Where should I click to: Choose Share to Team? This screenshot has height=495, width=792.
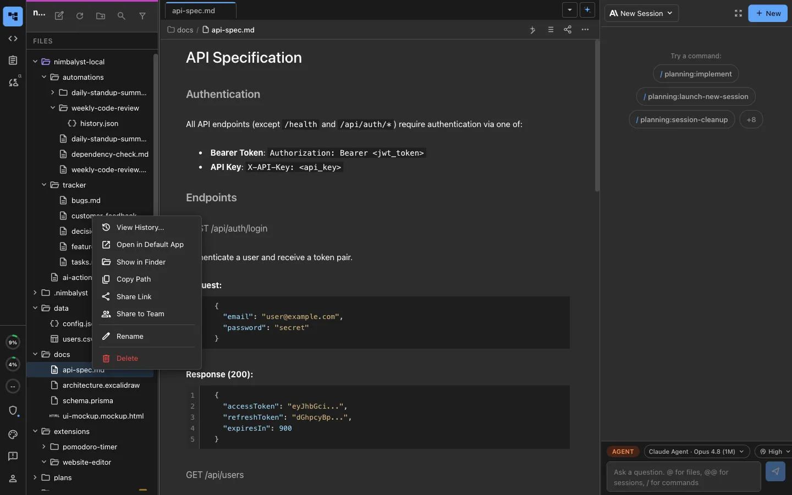click(147, 313)
